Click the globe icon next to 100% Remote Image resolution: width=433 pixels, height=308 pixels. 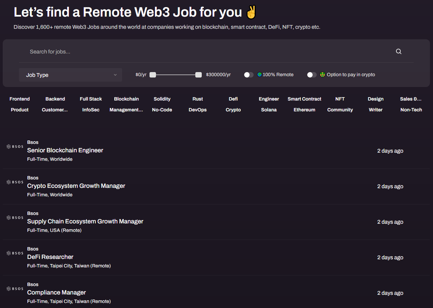pyautogui.click(x=259, y=74)
